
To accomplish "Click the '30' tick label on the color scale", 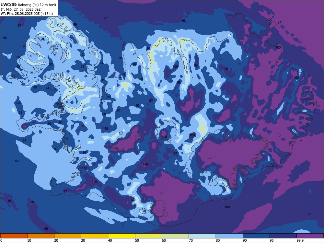I will coord(83,240).
